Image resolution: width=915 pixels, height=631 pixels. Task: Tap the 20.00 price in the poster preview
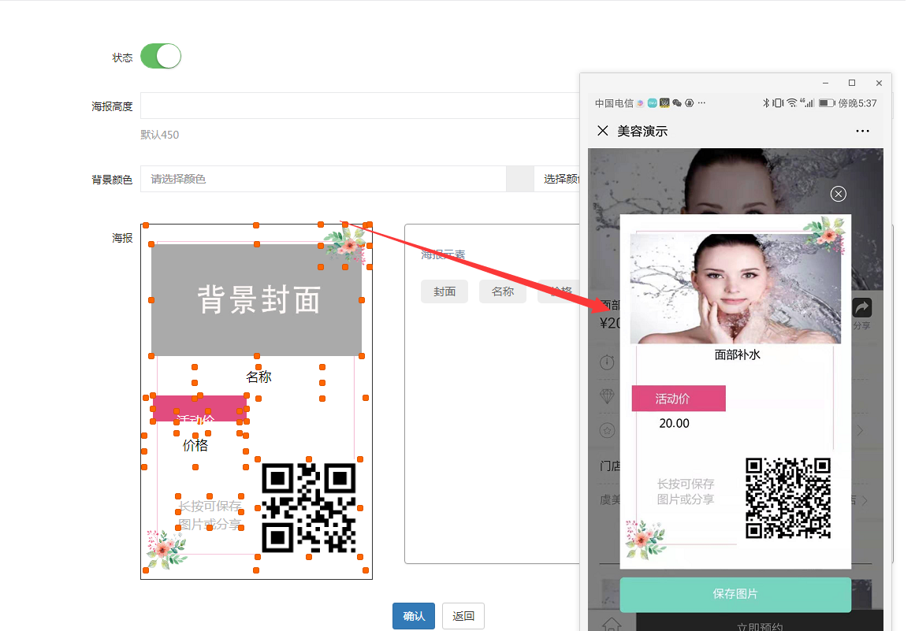click(674, 423)
